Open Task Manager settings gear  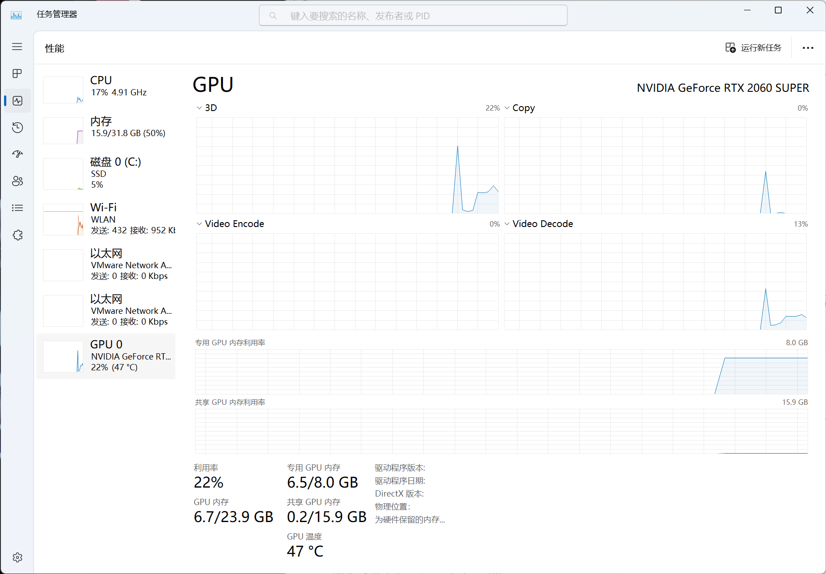pyautogui.click(x=17, y=557)
